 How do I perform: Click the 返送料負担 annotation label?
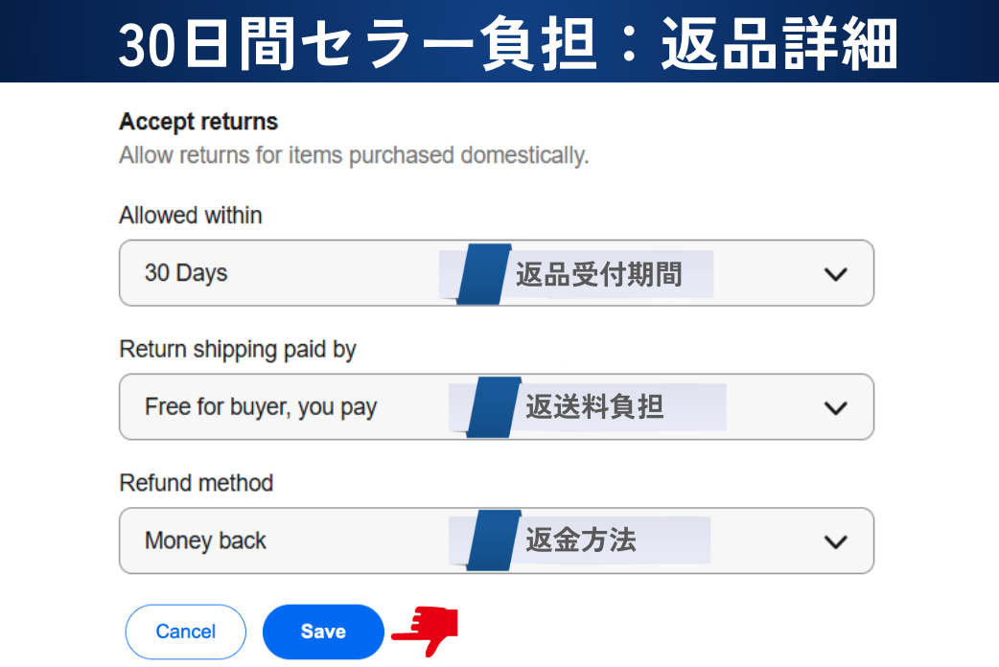coord(594,407)
